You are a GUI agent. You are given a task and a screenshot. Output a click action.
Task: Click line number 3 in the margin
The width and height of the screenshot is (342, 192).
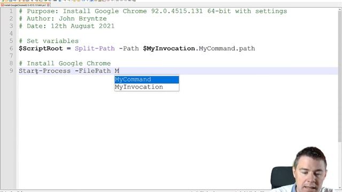(x=11, y=26)
